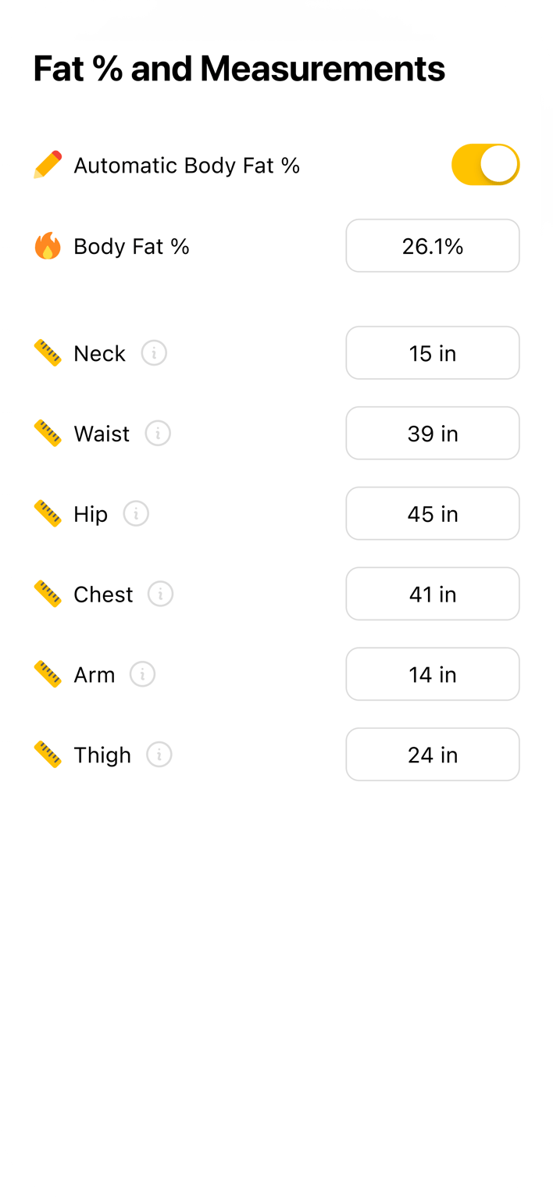Open the Thigh info popup
Screen dimensions: 553x1200
pos(159,755)
